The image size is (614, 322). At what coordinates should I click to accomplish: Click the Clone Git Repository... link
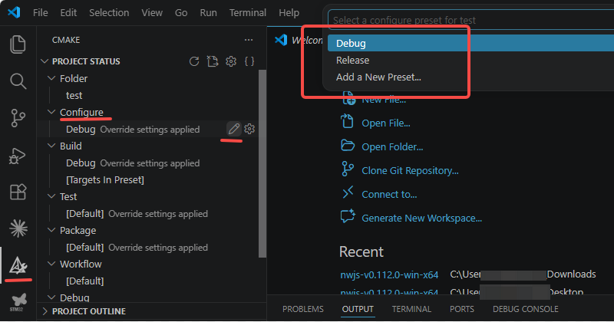410,171
